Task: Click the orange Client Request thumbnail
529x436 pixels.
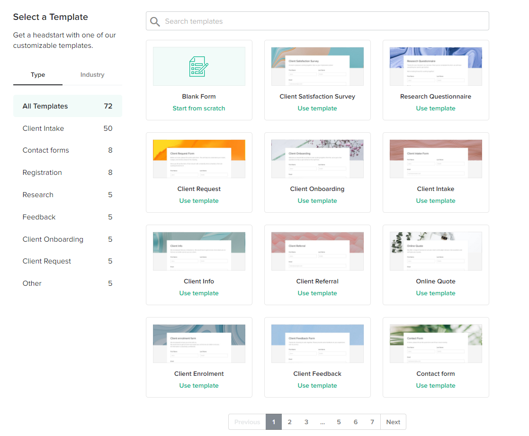Action: 199,159
